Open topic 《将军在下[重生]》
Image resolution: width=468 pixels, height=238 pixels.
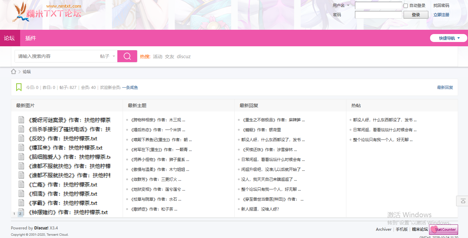pyautogui.click(x=161, y=150)
